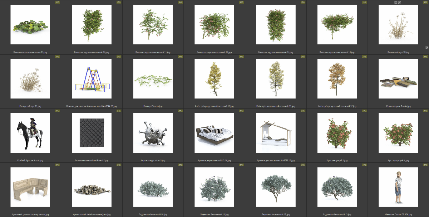Viewport: 429px width, 217px height.
Task: Select the children's house bed thumbnail
Action: pyautogui.click(x=276, y=133)
